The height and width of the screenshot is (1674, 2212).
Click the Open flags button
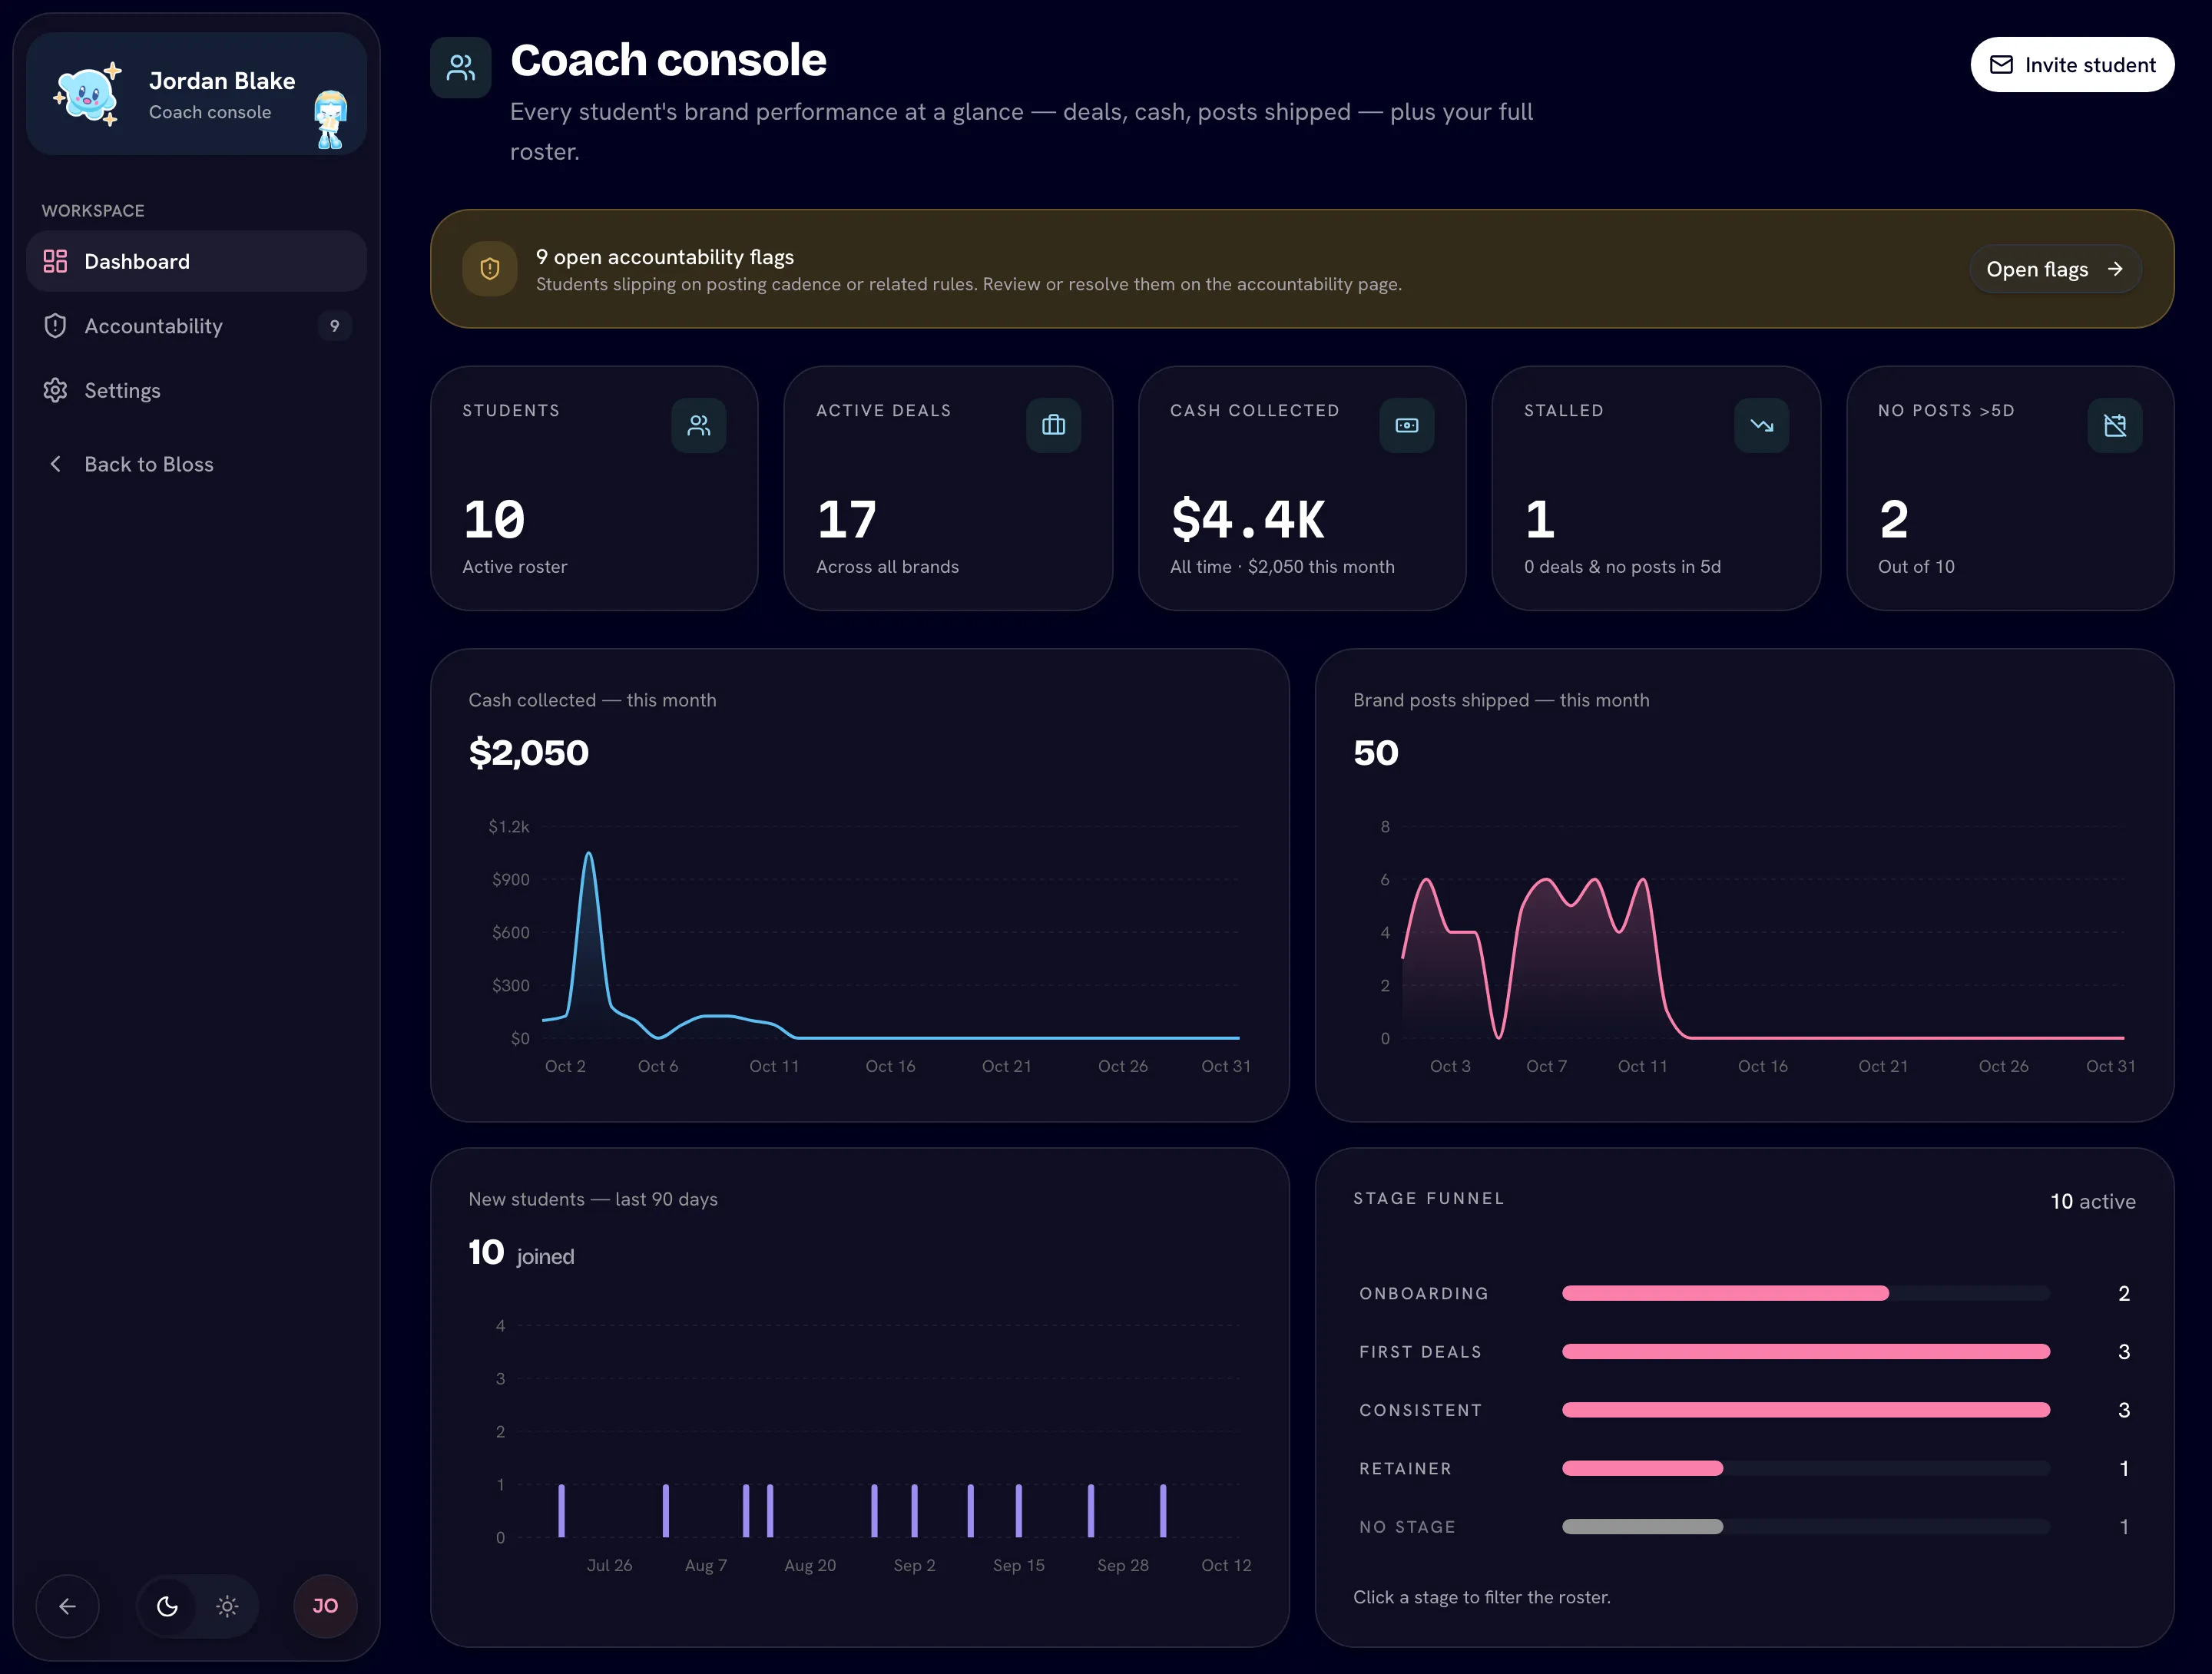click(2055, 269)
